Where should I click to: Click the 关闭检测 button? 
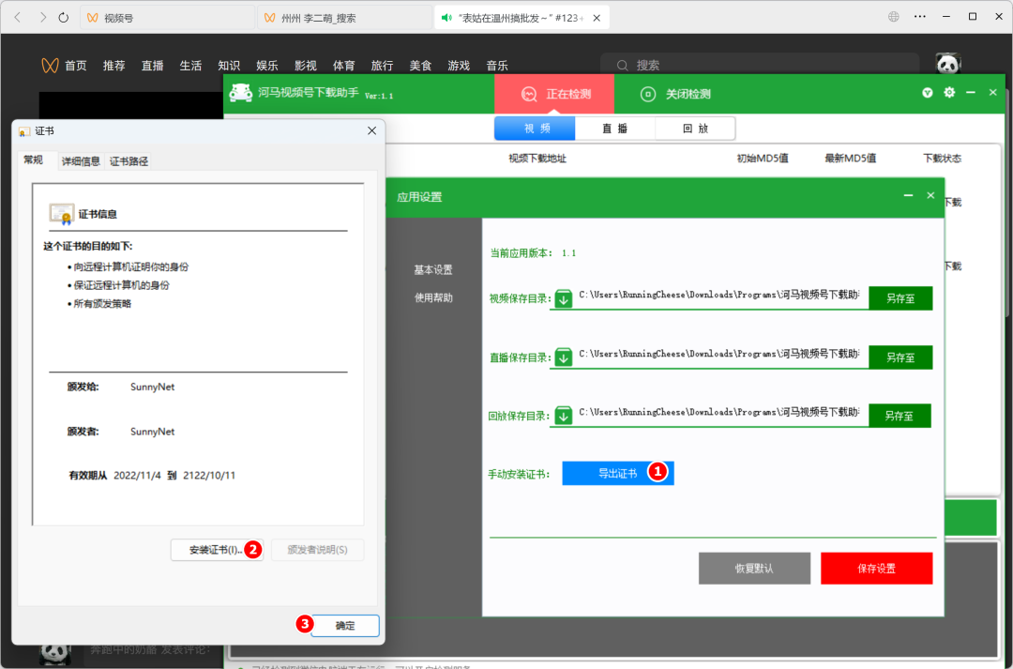point(675,94)
